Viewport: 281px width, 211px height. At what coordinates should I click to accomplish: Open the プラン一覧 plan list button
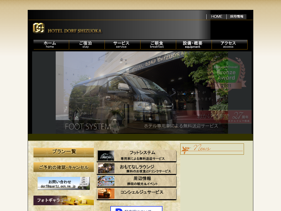click(64, 152)
